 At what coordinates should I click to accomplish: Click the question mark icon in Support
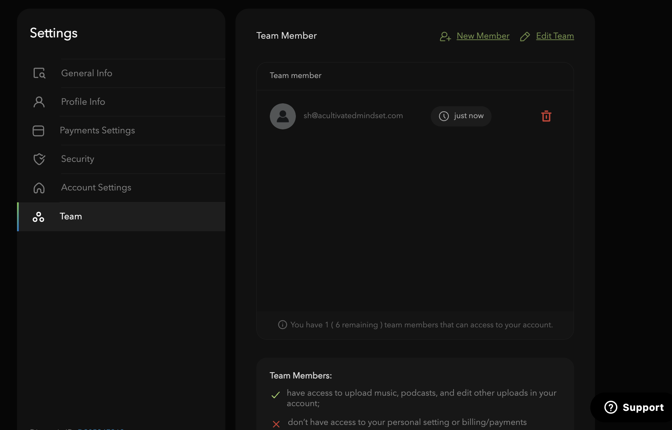tap(611, 407)
